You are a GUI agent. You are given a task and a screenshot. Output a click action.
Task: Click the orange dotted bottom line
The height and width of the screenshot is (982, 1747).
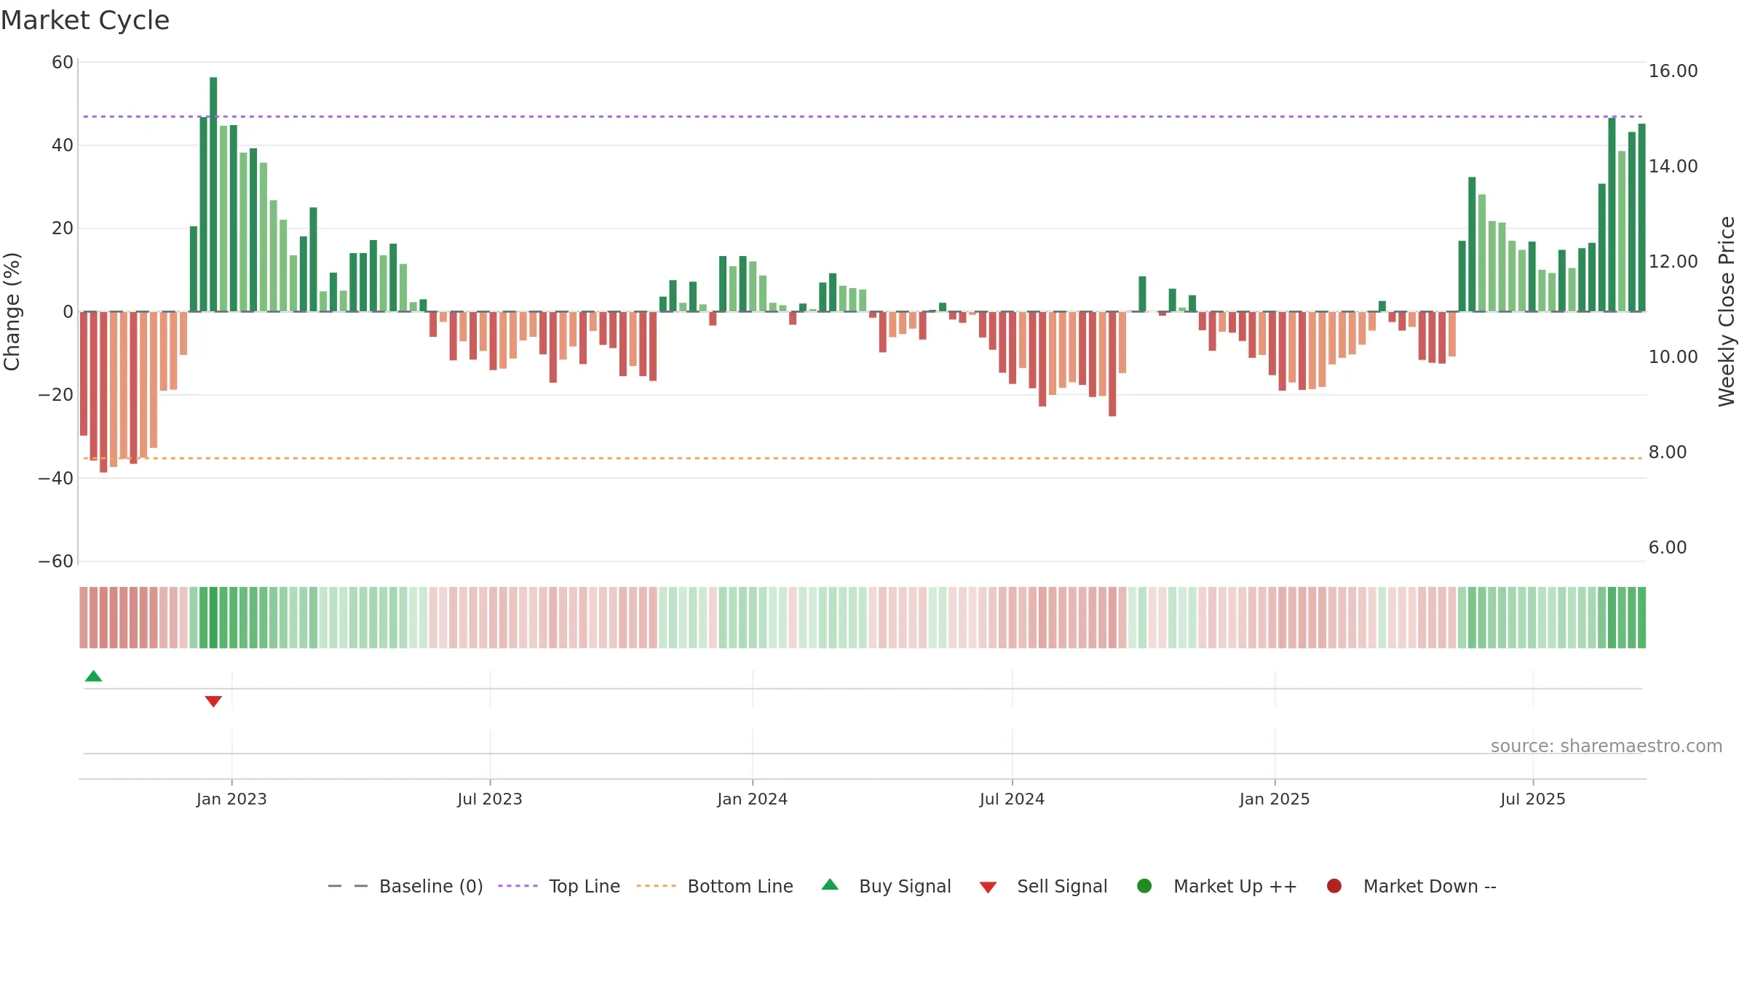[863, 458]
